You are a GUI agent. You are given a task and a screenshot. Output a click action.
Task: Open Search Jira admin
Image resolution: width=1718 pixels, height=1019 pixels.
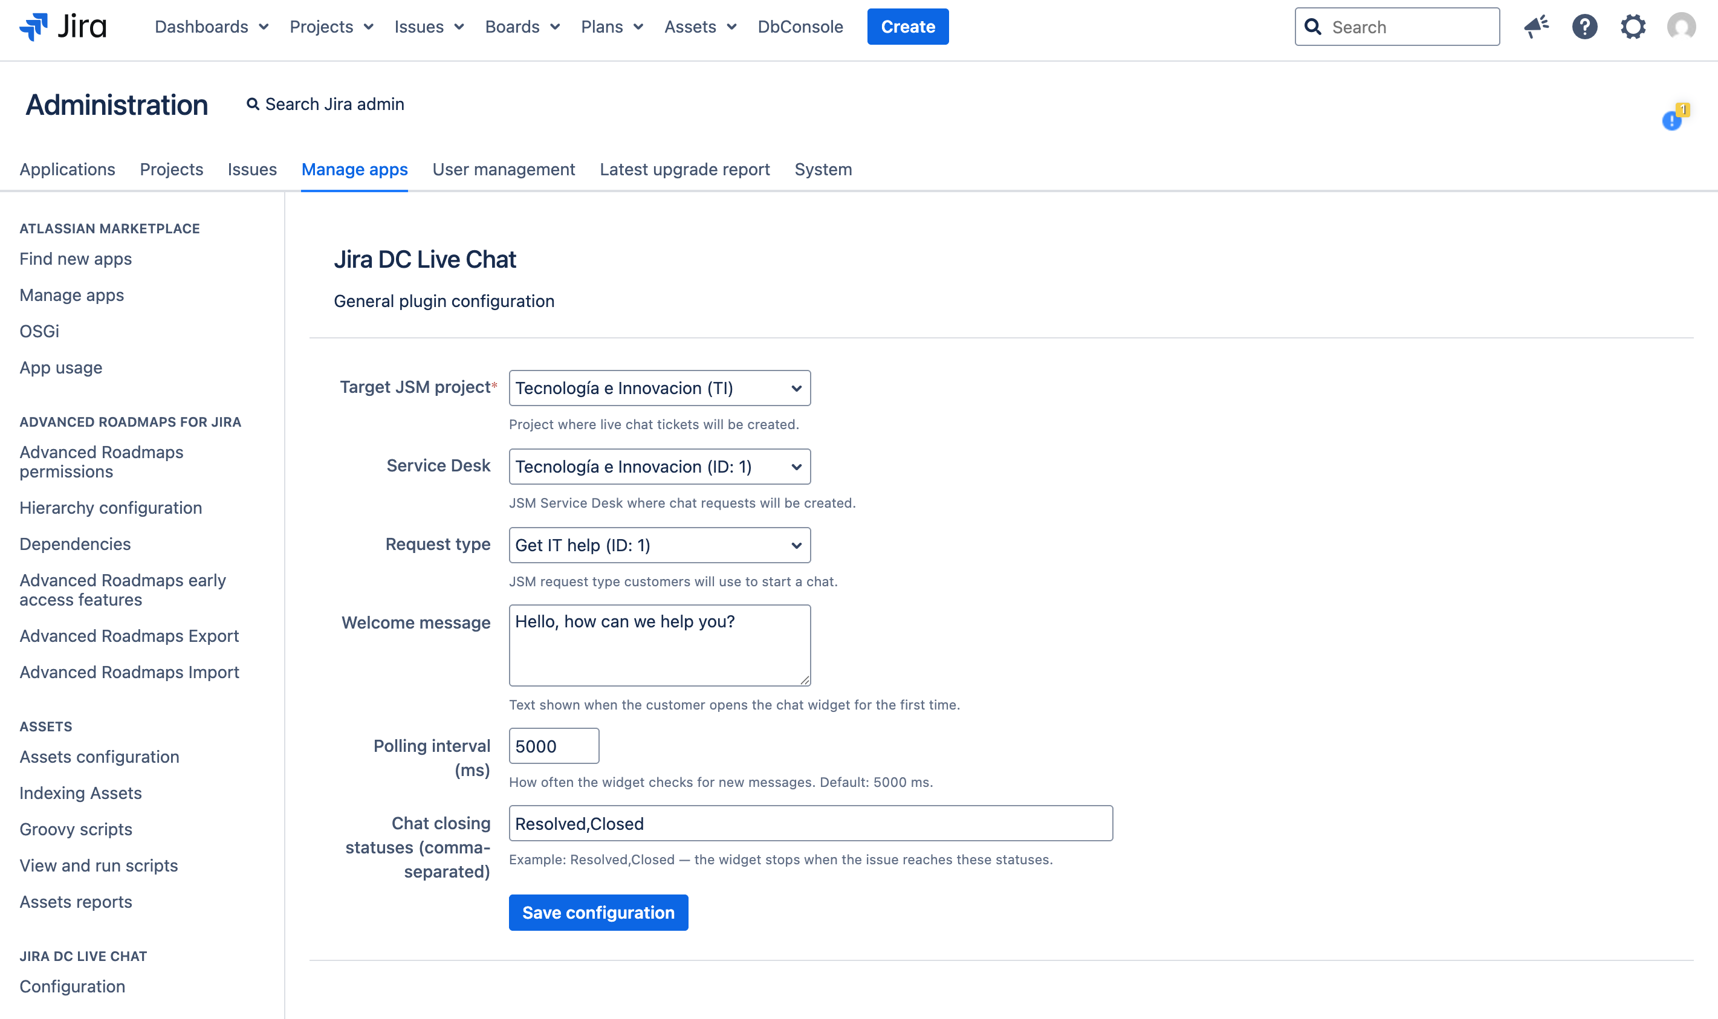click(x=325, y=105)
